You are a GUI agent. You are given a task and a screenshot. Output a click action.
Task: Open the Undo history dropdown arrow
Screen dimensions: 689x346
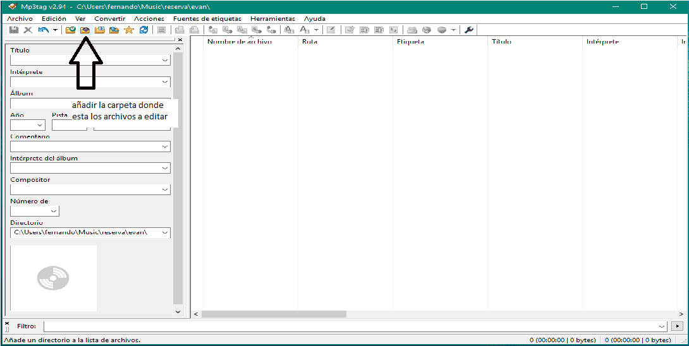pos(55,30)
